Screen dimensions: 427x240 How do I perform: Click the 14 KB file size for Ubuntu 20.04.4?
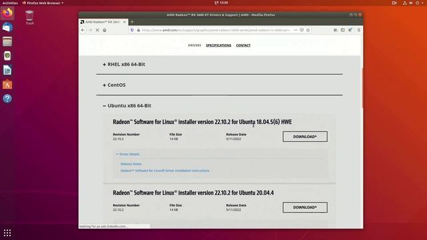pyautogui.click(x=173, y=210)
